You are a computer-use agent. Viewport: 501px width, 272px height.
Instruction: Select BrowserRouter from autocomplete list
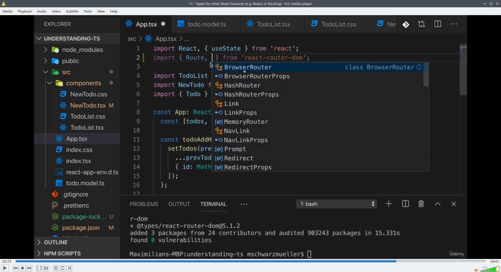pyautogui.click(x=318, y=67)
